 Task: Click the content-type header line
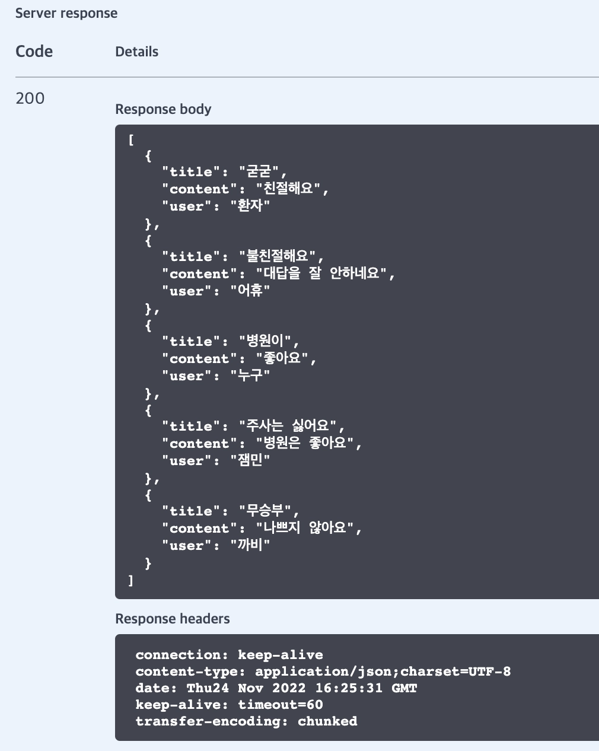point(323,672)
